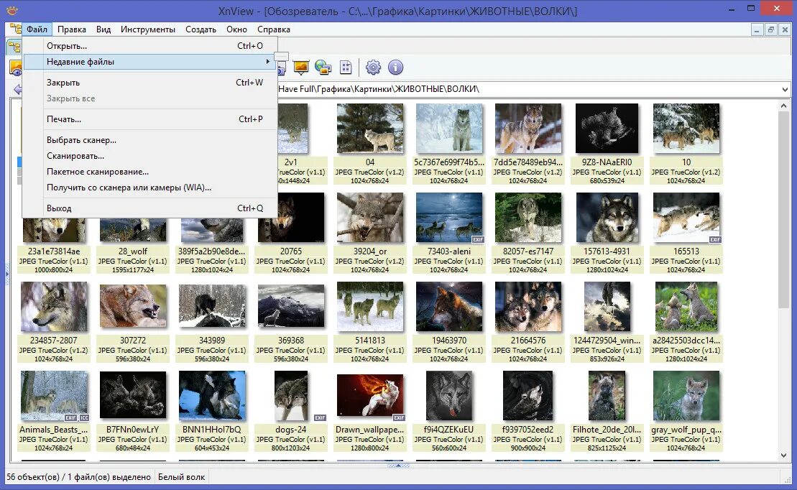Open the Правка menu
Image resolution: width=797 pixels, height=490 pixels.
click(x=72, y=29)
